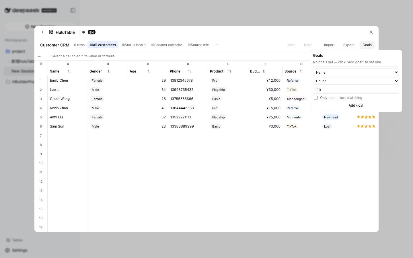Image resolution: width=413 pixels, height=258 pixels.
Task: Select the Sam Sun name cell
Action: point(68,126)
